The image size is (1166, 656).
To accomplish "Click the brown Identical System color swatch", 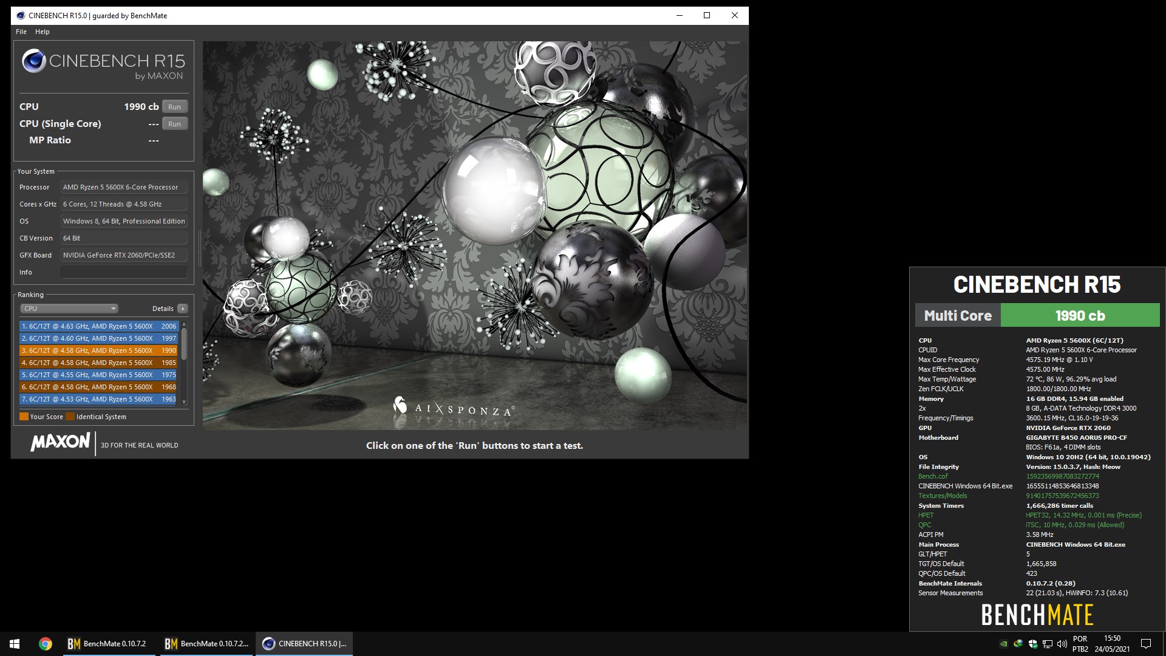I will tap(70, 417).
